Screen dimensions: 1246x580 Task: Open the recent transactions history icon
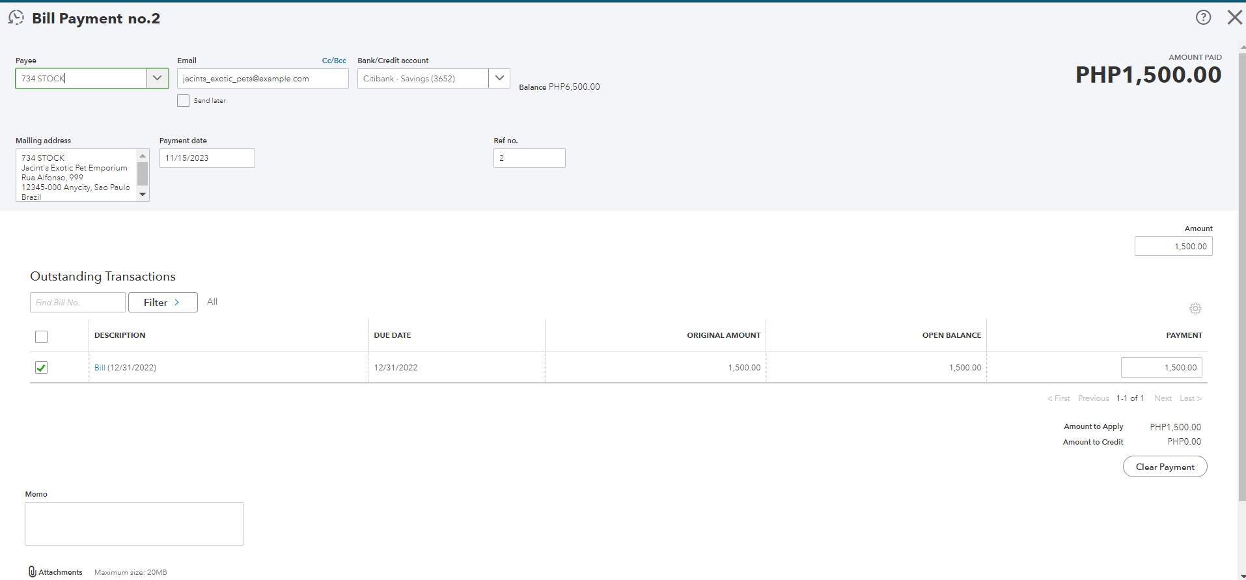(16, 18)
